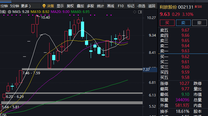The width and height of the screenshot is (208, 116).
Task: Click 换手 value 18.61%
Action: [183, 111]
